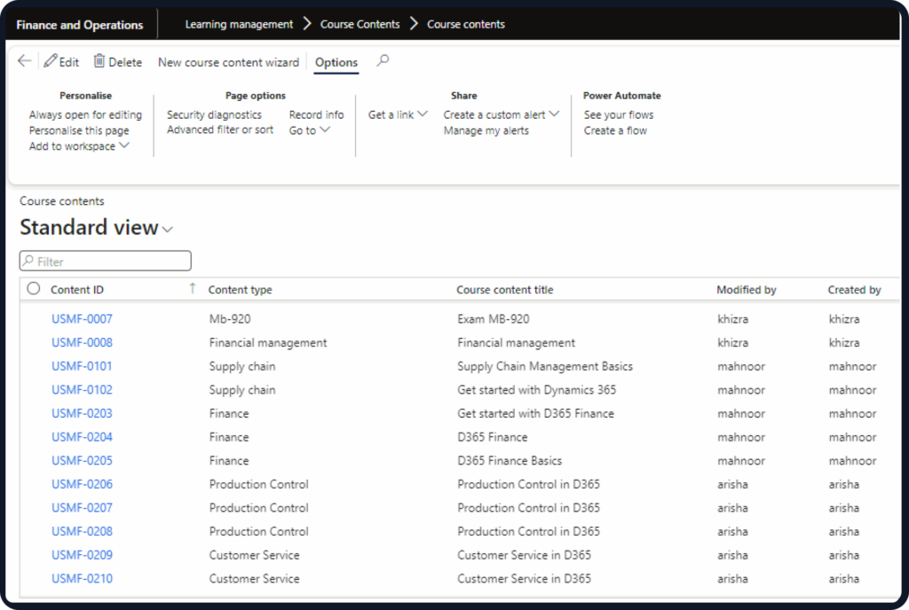Screen dimensions: 909x610
Task: Open the USMF-0203 content link
Action: click(82, 413)
